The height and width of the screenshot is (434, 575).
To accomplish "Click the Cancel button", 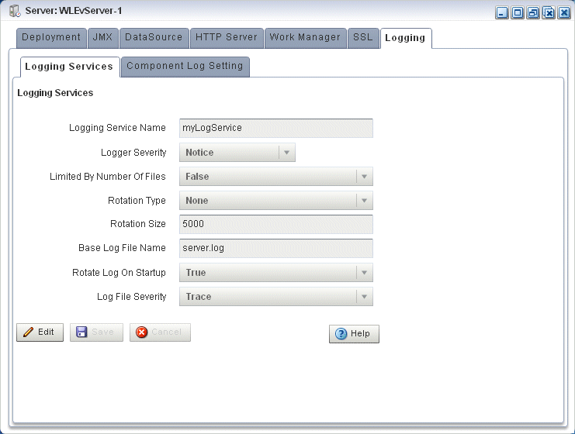I will [x=160, y=332].
